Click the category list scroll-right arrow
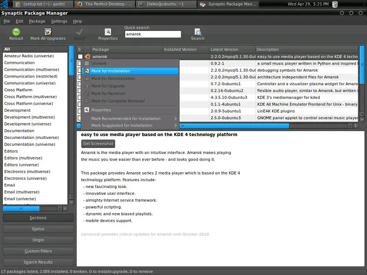Viewport: 367px width, 275px height. [65, 209]
